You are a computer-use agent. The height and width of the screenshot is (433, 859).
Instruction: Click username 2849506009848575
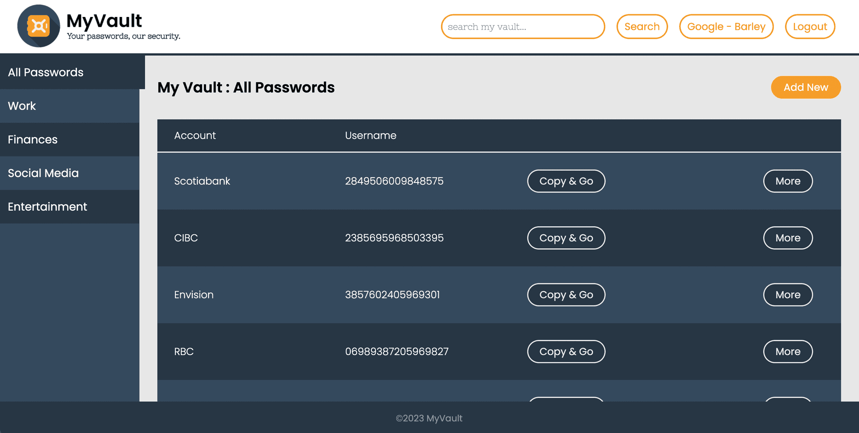[x=394, y=181]
